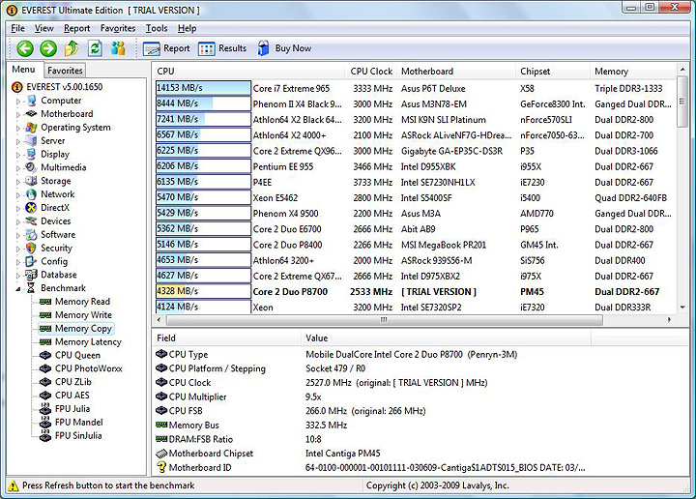Sort by Memory column header
696x499 pixels.
pos(632,71)
